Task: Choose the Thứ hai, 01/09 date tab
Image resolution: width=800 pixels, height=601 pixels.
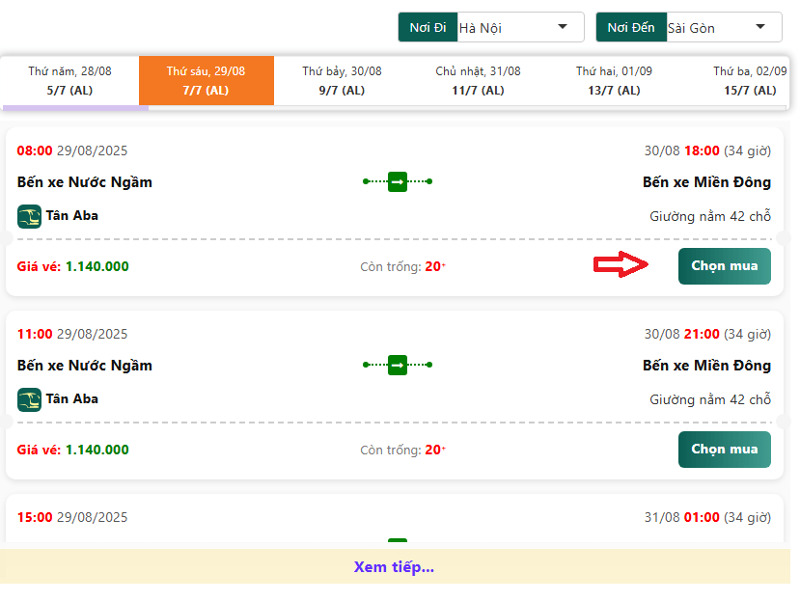Action: [614, 80]
